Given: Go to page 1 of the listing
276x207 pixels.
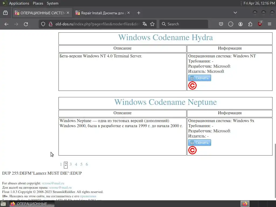Looking at the screenshot, I should coord(61,164).
